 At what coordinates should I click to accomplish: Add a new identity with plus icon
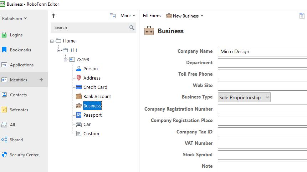[41, 80]
